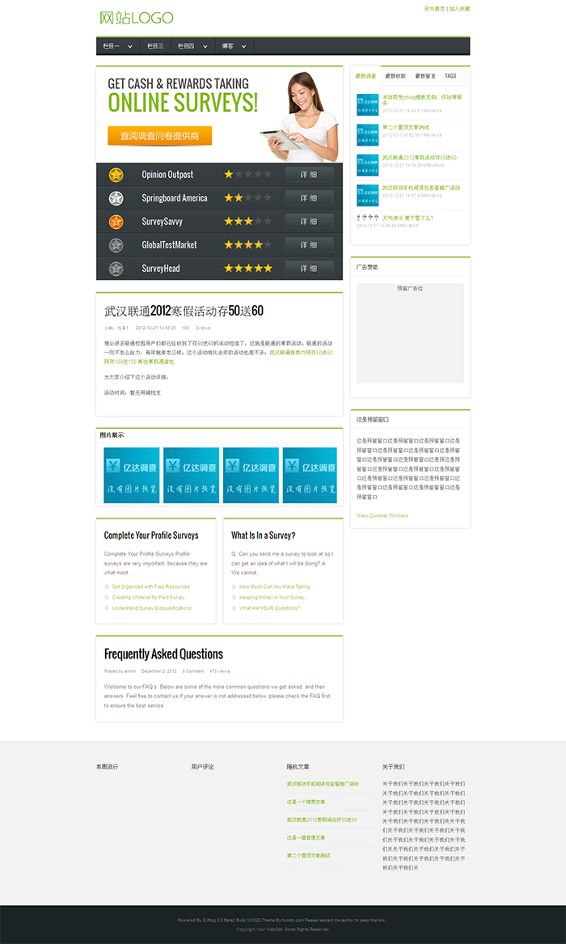Click the three-star rating of SurveySavvy
Screen dimensions: 566x944
click(x=247, y=222)
